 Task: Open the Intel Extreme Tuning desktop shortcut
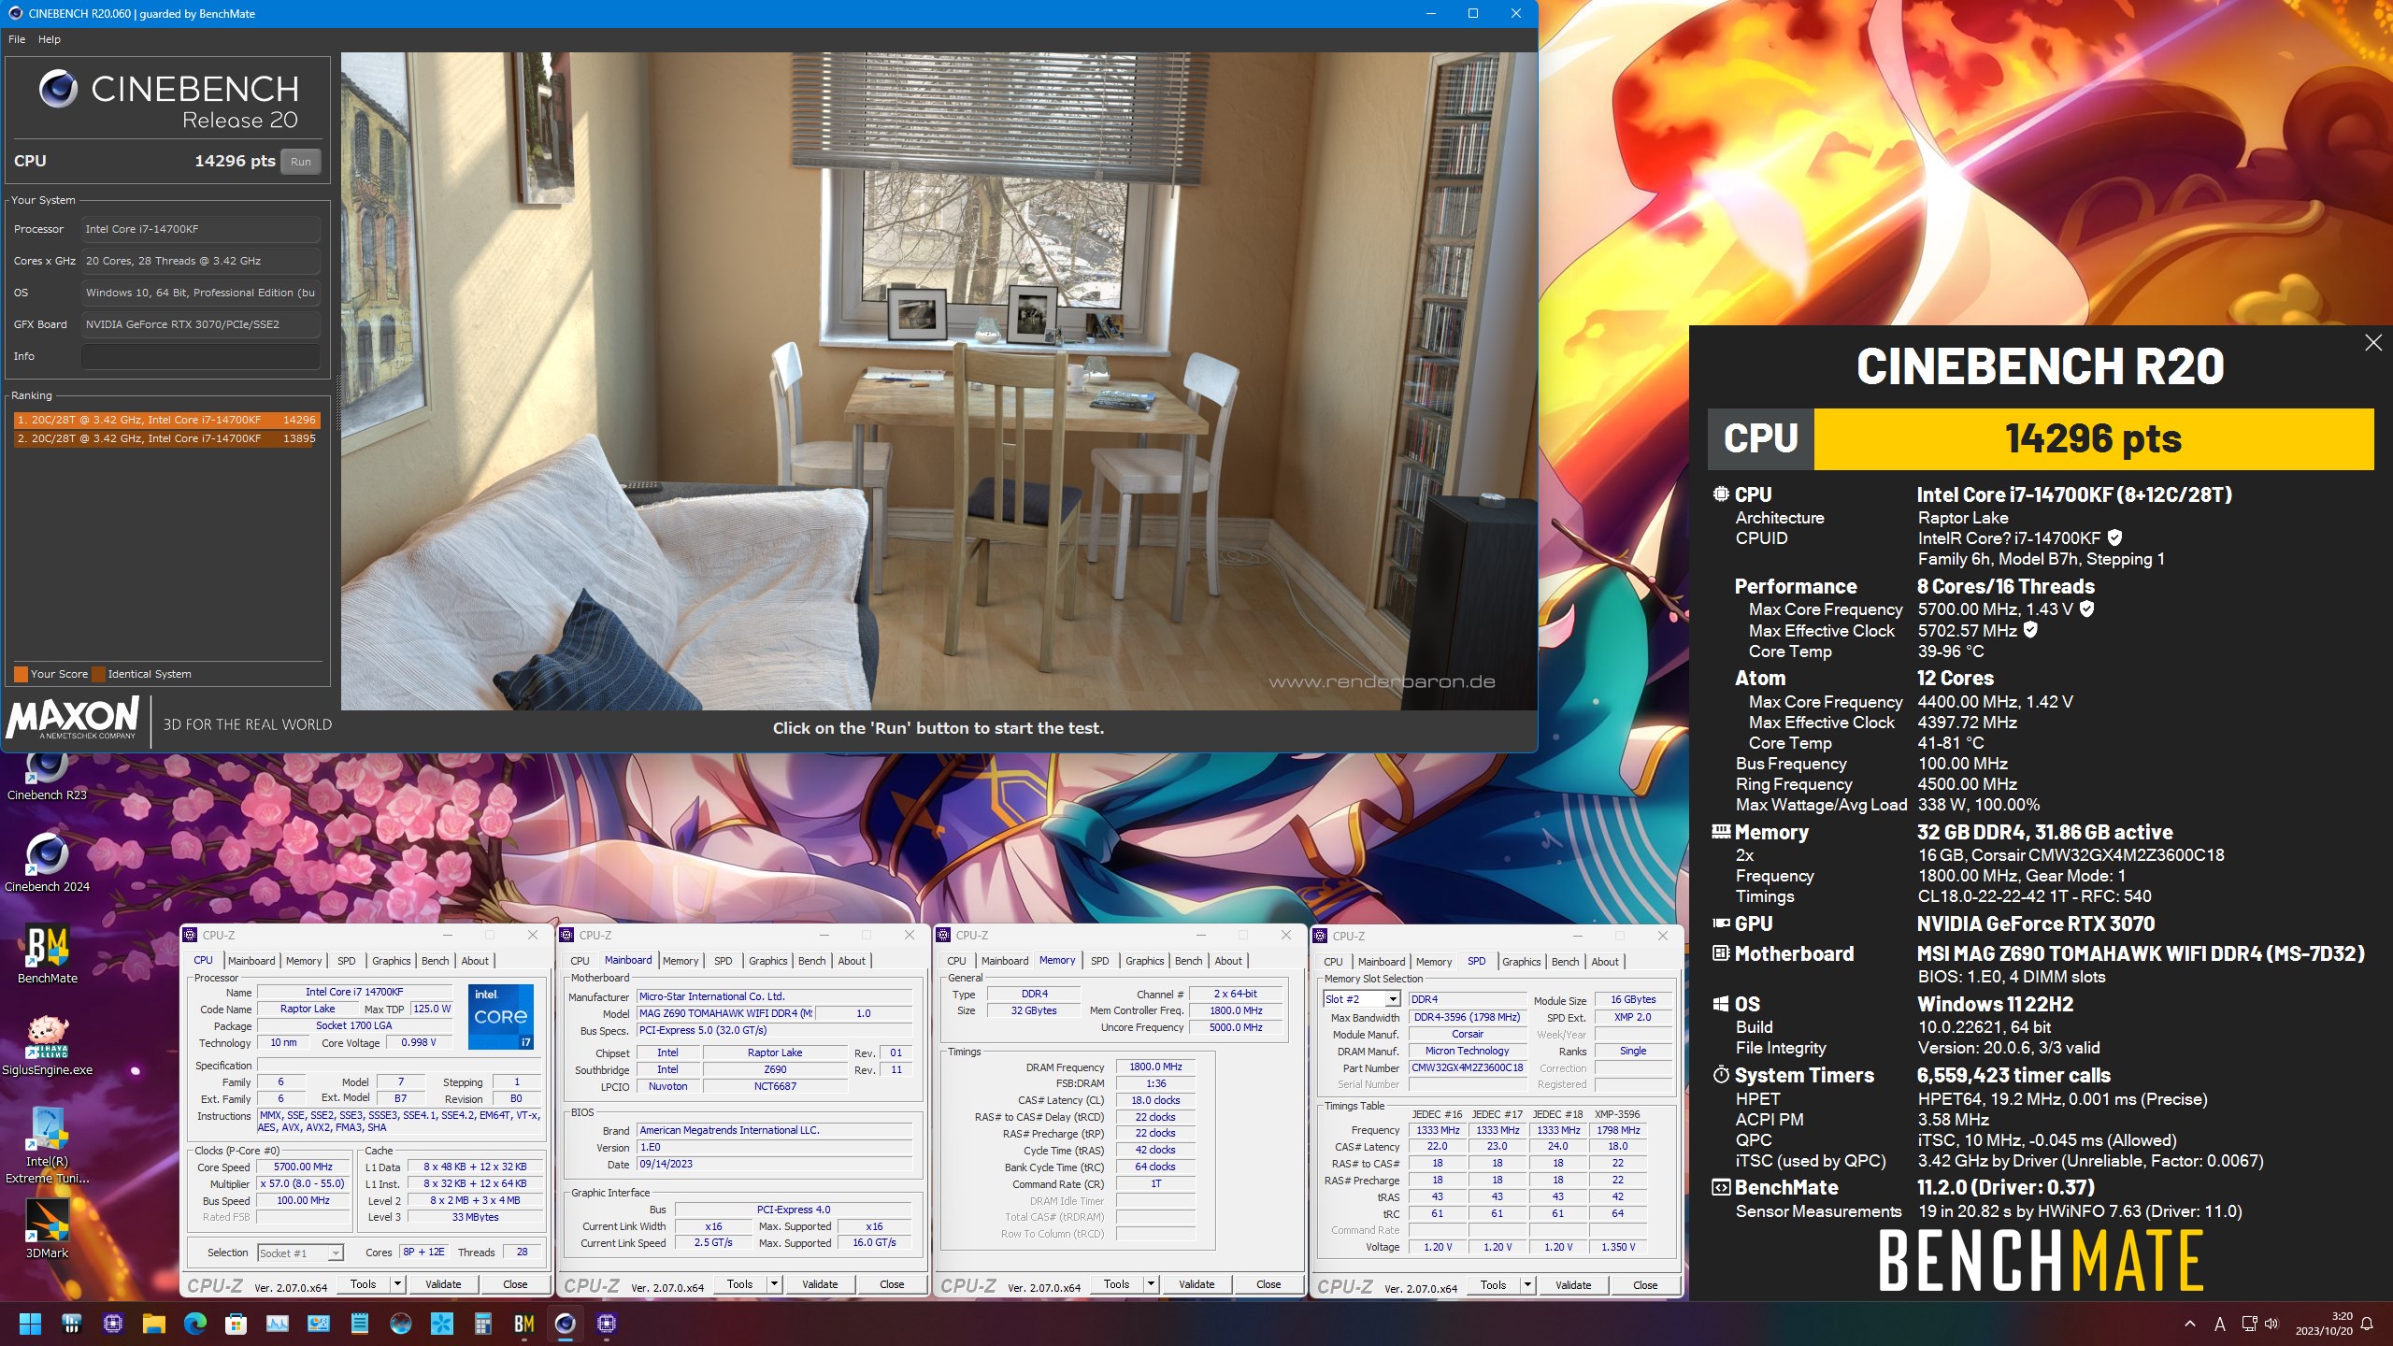[47, 1144]
